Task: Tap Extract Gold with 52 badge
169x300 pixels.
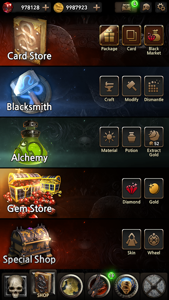Action: (154, 137)
